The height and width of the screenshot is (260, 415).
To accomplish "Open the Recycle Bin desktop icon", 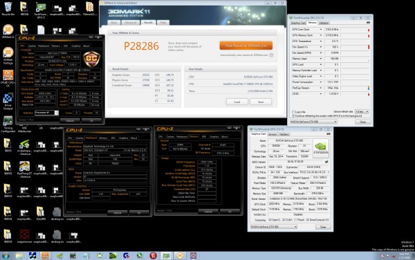I will [x=8, y=9].
